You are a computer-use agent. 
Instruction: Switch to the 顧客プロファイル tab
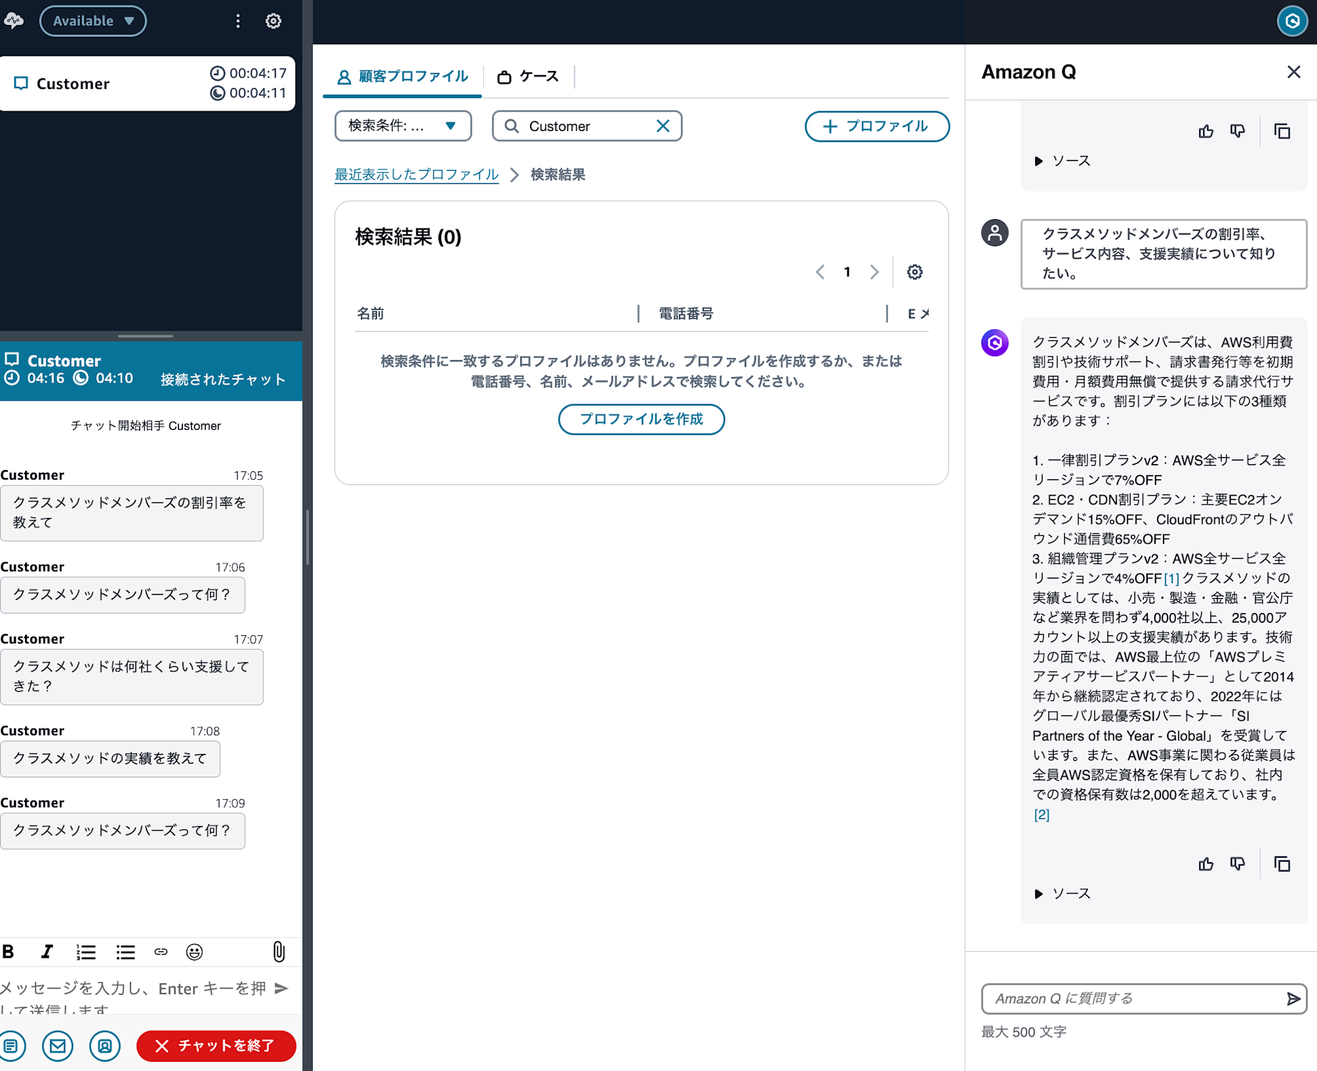[402, 76]
